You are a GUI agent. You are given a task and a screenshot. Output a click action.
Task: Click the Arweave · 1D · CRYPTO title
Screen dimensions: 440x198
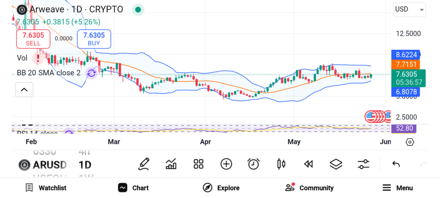(x=76, y=9)
